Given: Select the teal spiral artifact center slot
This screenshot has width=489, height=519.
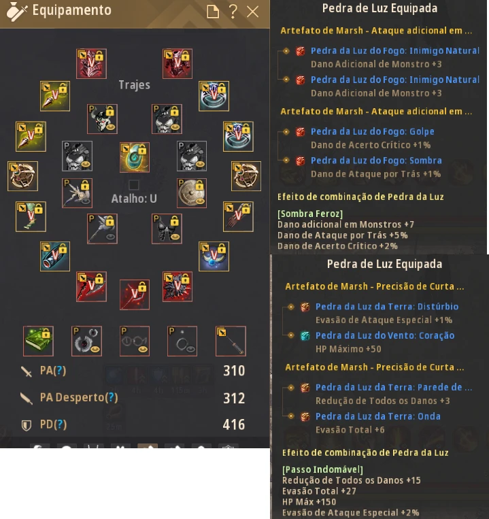Looking at the screenshot, I should [135, 157].
